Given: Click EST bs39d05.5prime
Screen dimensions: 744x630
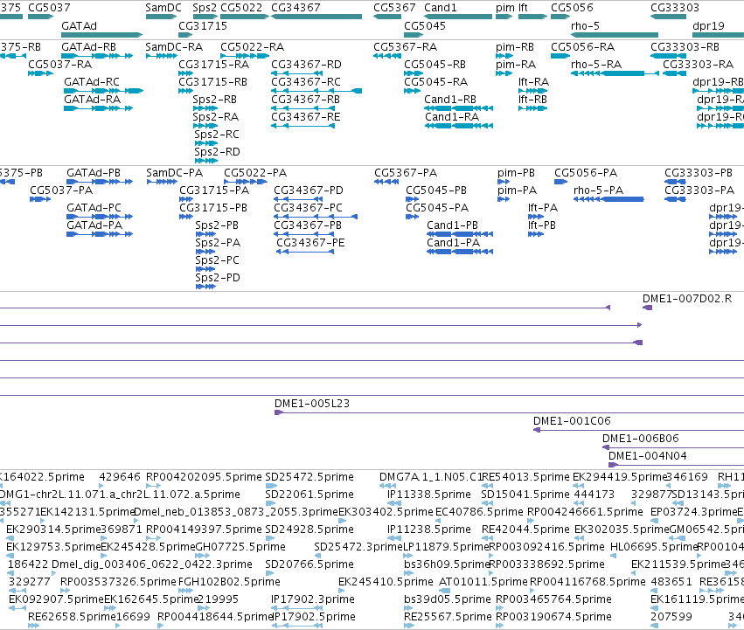Looking at the screenshot, I should click(408, 608).
